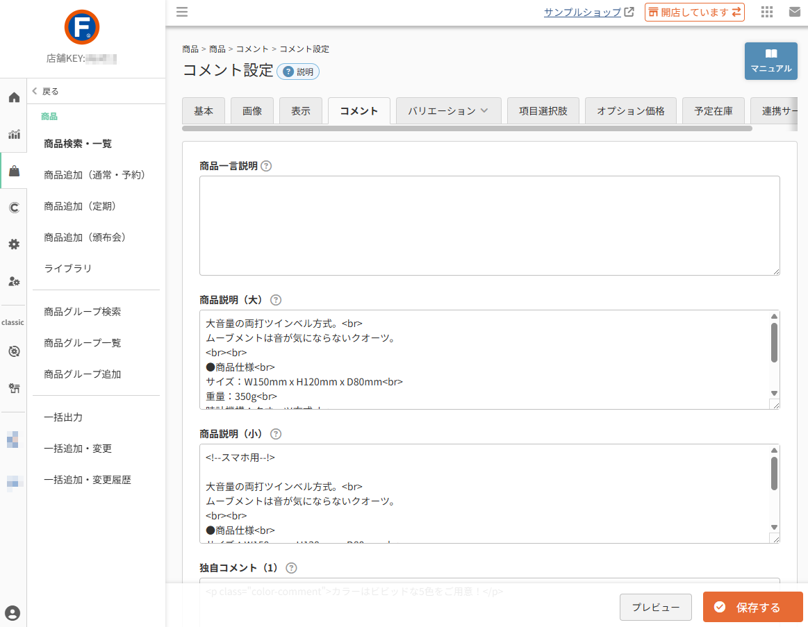
Task: Open 商品追加（定期）
Action: (81, 206)
